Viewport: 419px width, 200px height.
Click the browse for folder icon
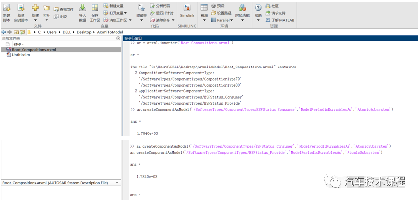tap(23, 32)
